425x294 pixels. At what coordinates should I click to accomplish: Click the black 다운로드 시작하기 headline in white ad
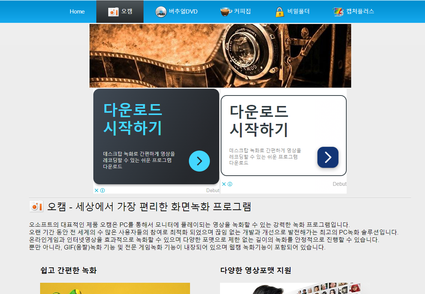tap(259, 121)
